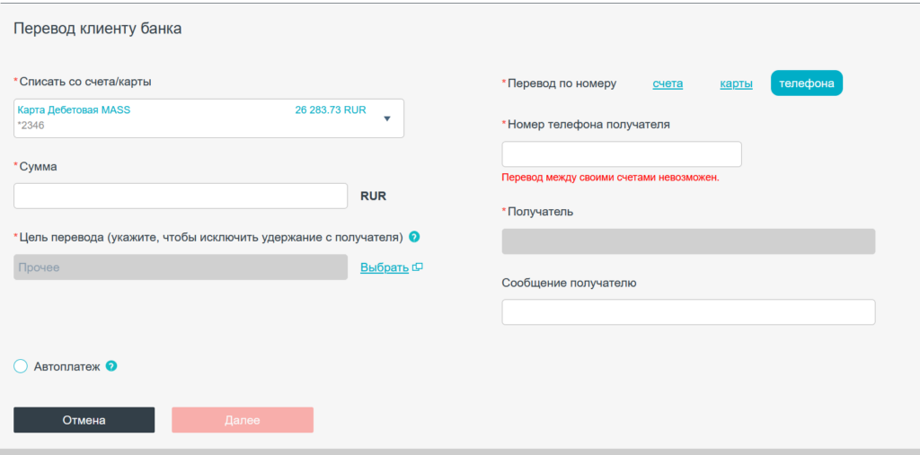Viewport: 920px width, 455px height.
Task: Click the RUR currency label
Action: (373, 196)
